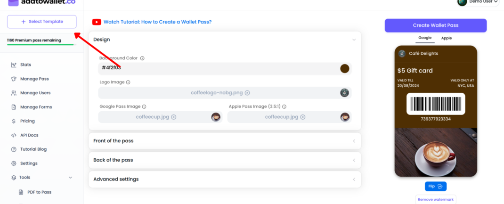Open the Demo User account dropdown
The height and width of the screenshot is (204, 504).
point(478,2)
